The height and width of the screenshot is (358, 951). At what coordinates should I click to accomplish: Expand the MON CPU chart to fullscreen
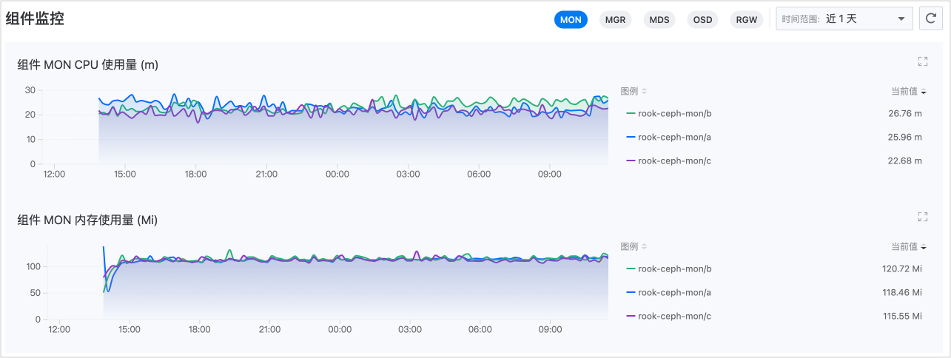pos(922,61)
